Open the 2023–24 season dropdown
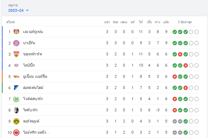The image size is (208, 138). coord(18,10)
